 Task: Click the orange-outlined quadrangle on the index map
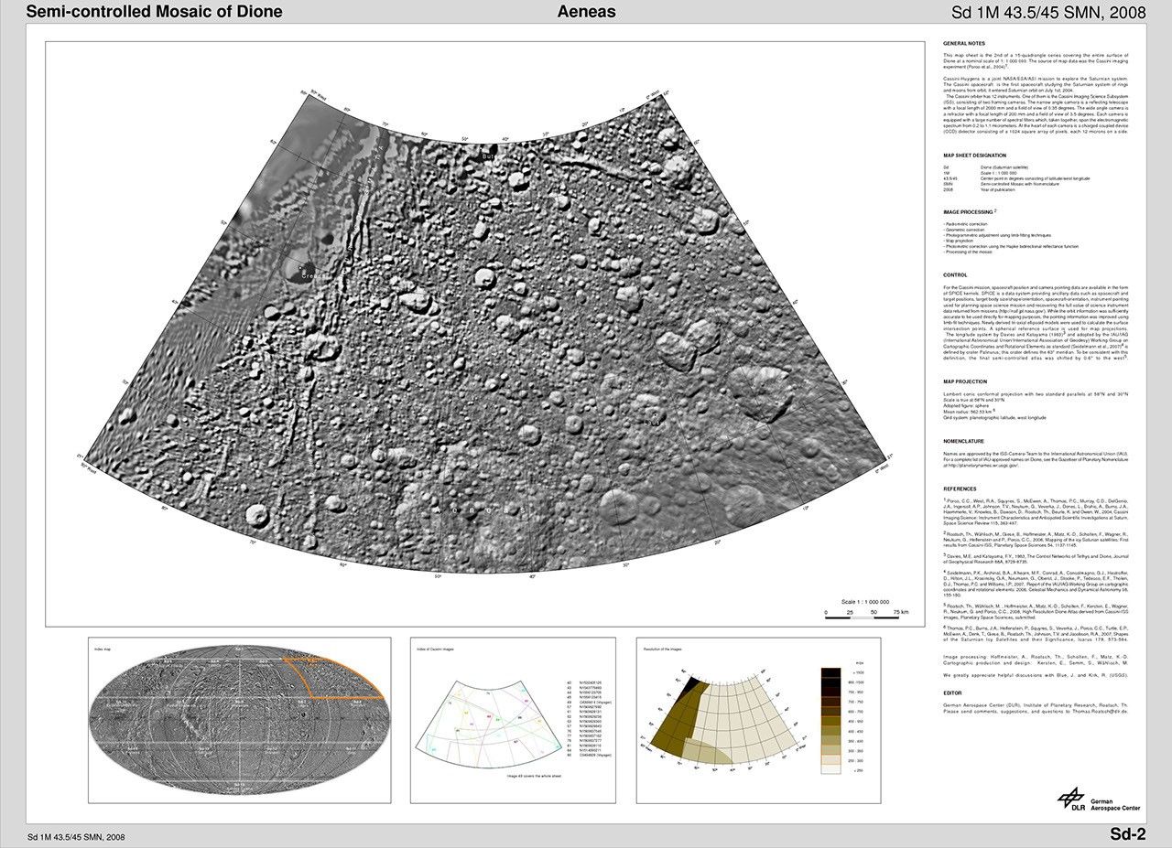coord(336,677)
